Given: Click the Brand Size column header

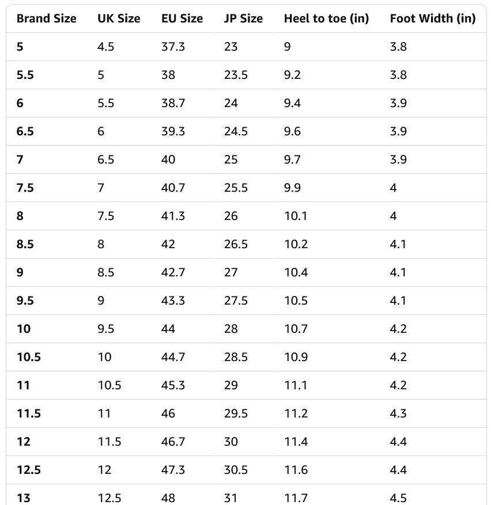Looking at the screenshot, I should pyautogui.click(x=46, y=18).
